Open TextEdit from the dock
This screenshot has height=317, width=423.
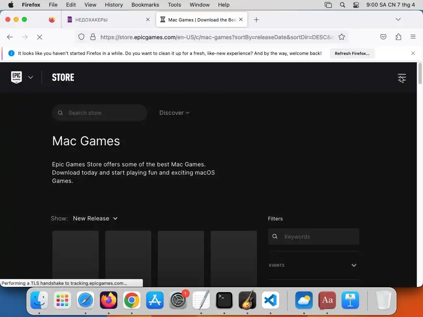tap(201, 300)
